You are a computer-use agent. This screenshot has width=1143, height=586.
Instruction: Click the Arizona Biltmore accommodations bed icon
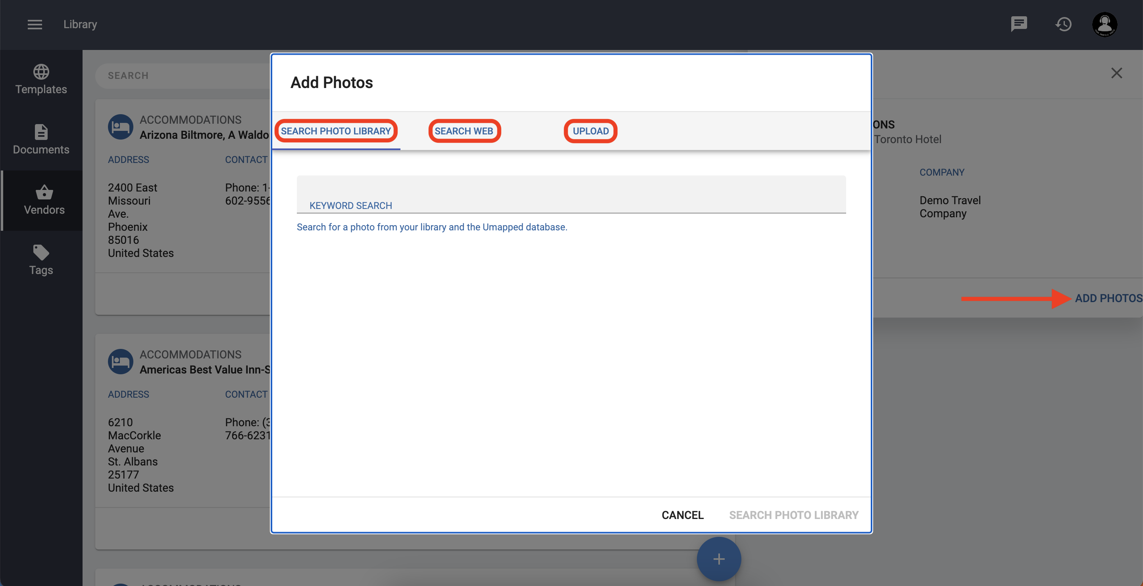tap(120, 127)
